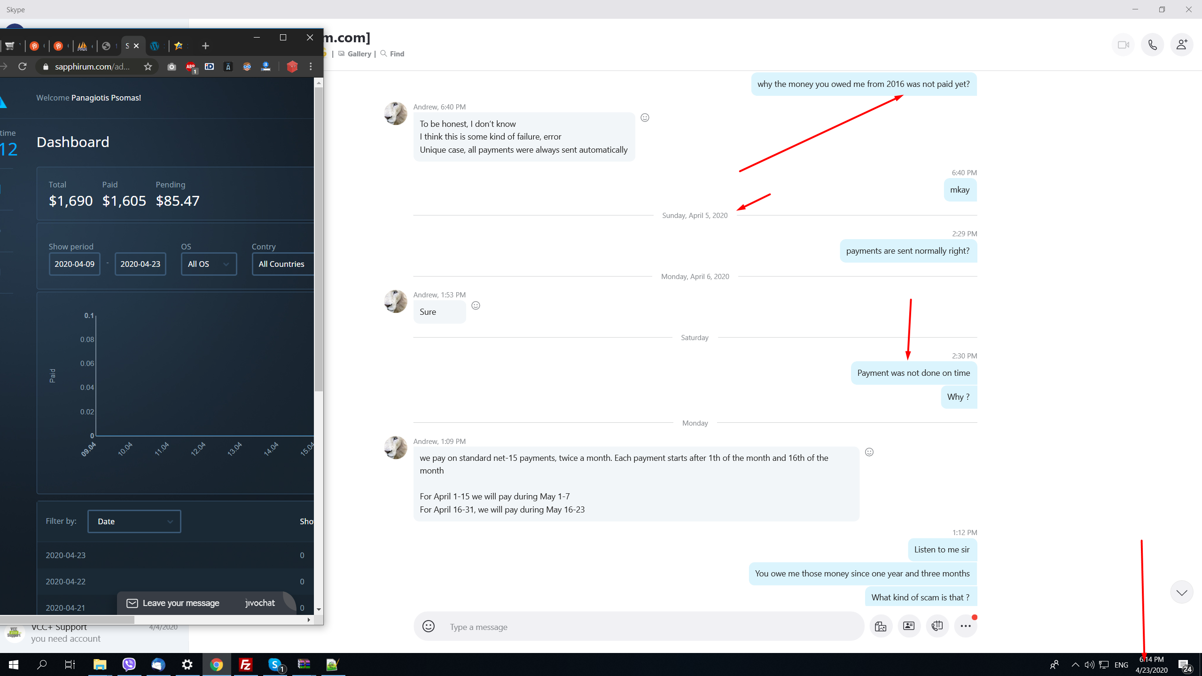Open the Gallery link in the chat header
This screenshot has height=676, width=1202.
click(359, 54)
